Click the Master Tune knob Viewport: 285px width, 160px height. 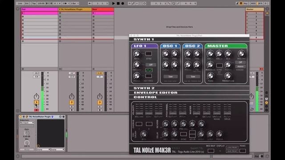[x=211, y=76]
